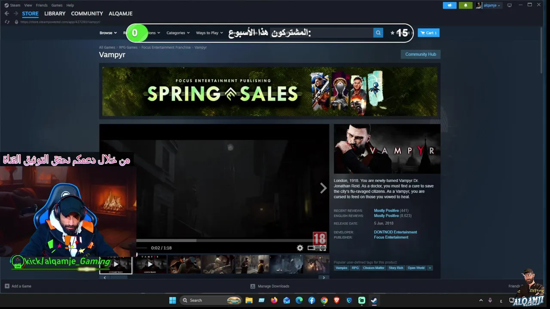Open the View menu
The width and height of the screenshot is (550, 309).
[28, 5]
